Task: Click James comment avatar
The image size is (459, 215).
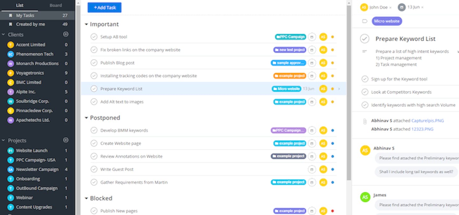Action: 365,197
